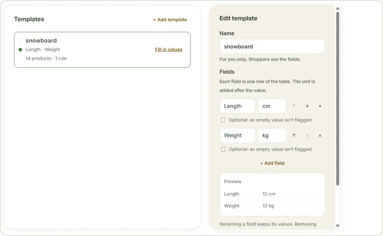Remove the Weight field
383x236 pixels.
pyautogui.click(x=320, y=135)
